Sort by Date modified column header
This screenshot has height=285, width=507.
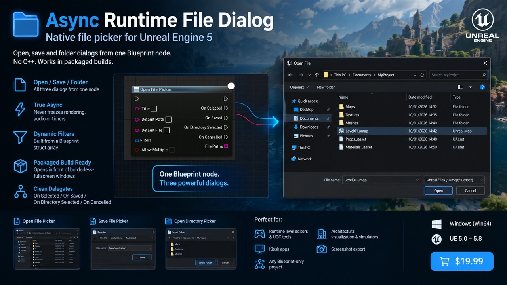click(420, 97)
